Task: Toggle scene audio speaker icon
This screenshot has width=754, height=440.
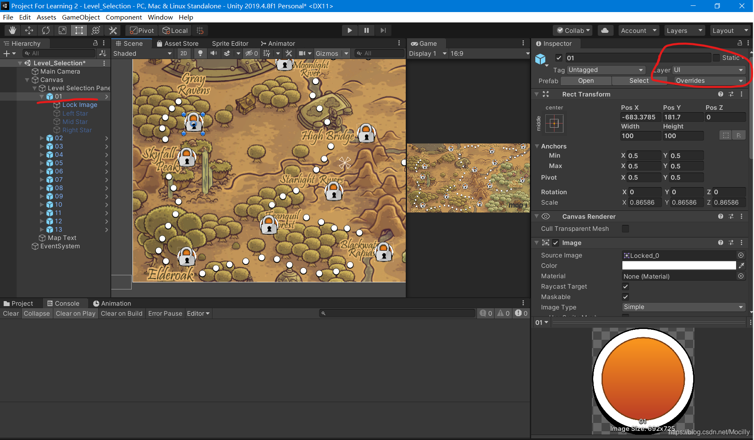Action: pos(214,53)
